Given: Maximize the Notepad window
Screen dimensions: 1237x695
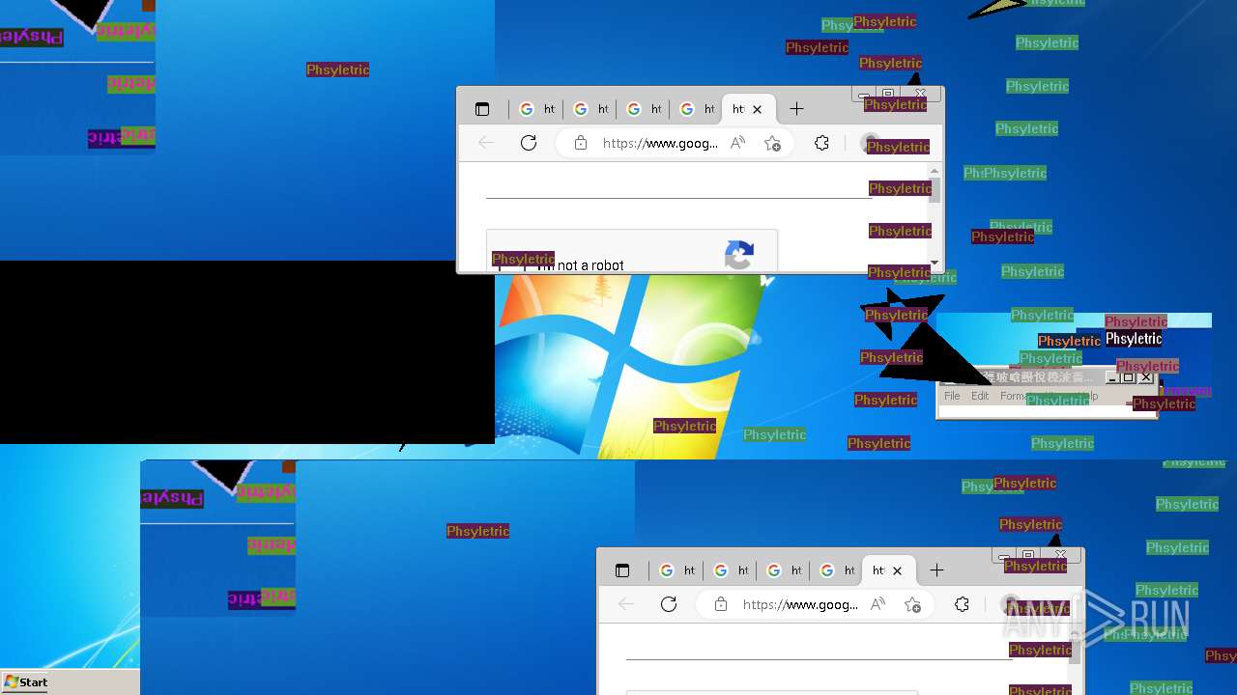Looking at the screenshot, I should [1128, 377].
